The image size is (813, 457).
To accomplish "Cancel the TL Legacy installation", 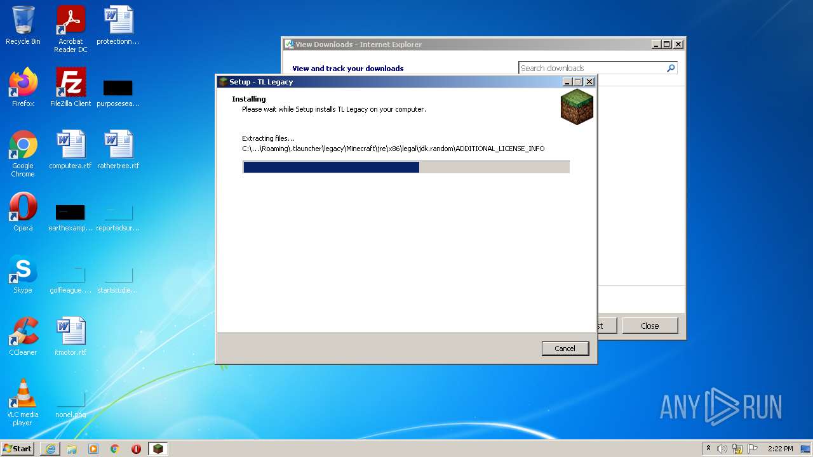I will (x=565, y=348).
